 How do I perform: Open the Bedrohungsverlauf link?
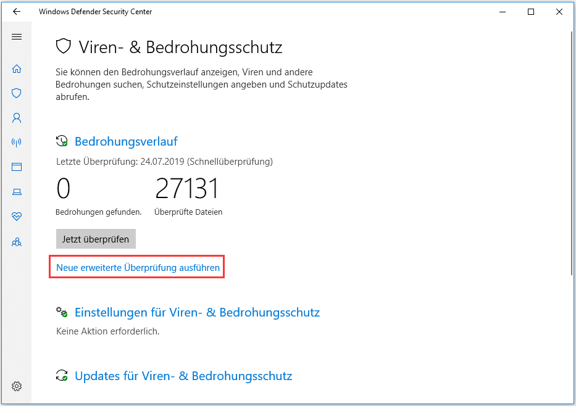tap(126, 141)
